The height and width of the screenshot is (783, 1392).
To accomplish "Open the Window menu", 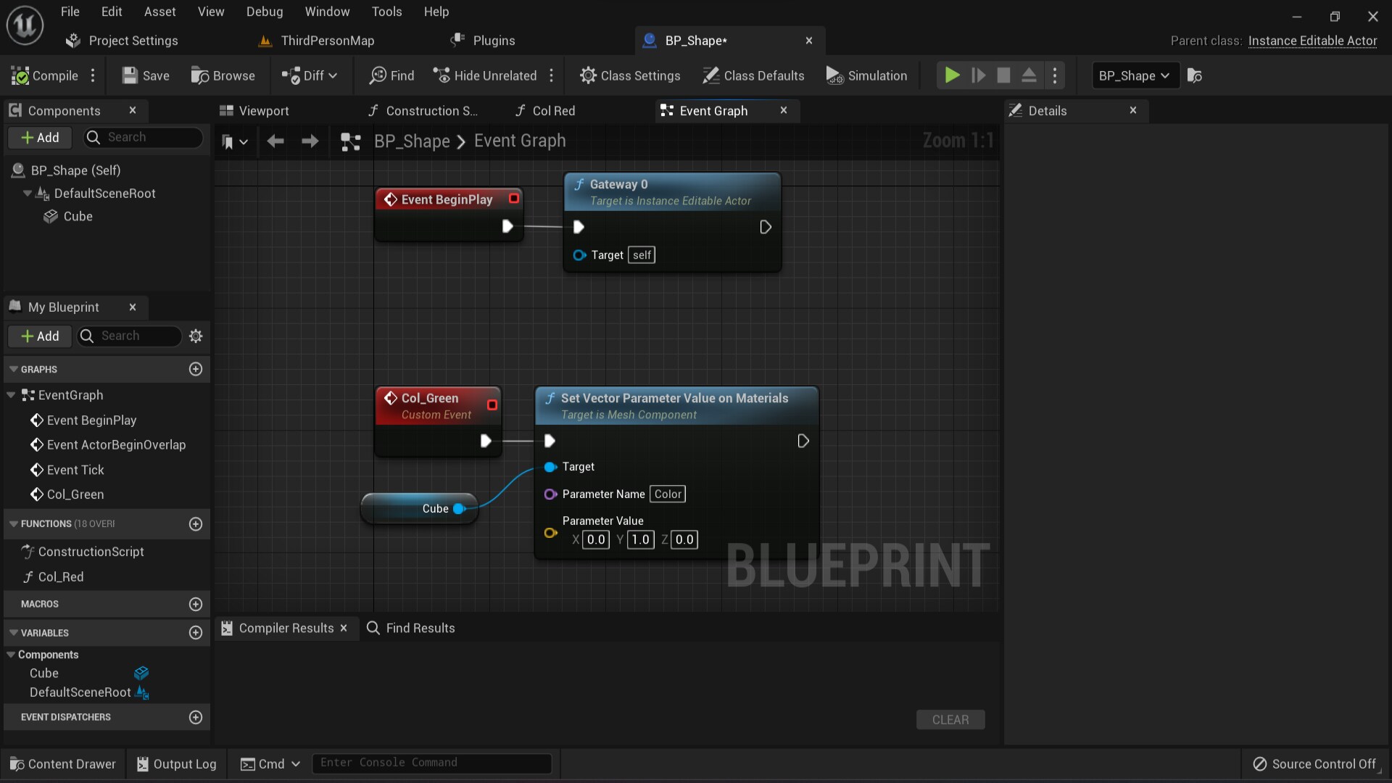I will 327,11.
